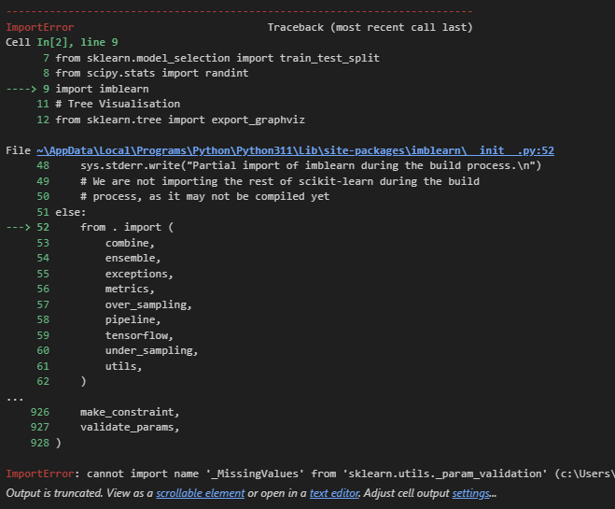Click the final ImportError message with '_MissingValues'
The width and height of the screenshot is (615, 509).
310,474
